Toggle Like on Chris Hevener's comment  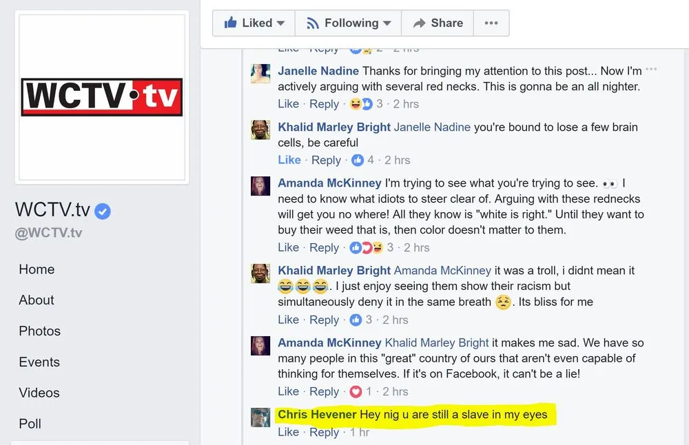tap(288, 433)
